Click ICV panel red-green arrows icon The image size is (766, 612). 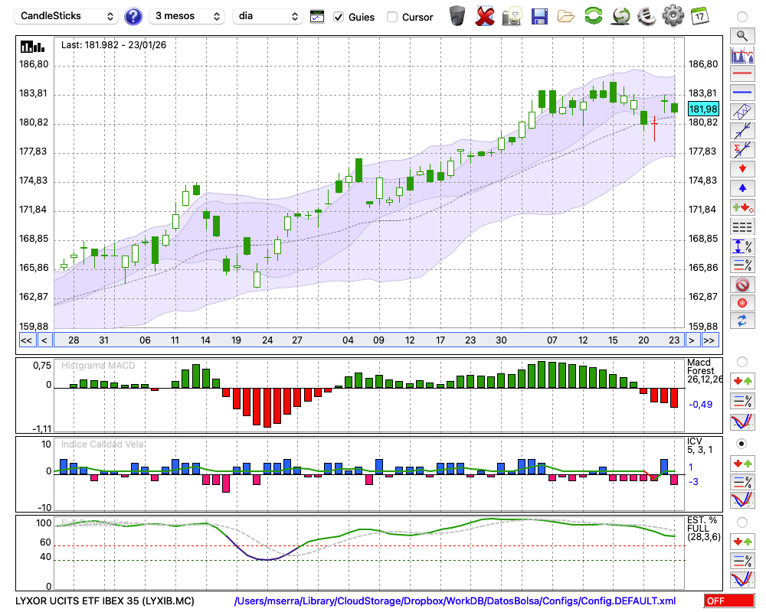tap(742, 463)
